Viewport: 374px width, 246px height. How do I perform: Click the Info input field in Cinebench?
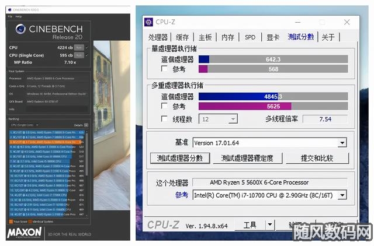click(57, 109)
